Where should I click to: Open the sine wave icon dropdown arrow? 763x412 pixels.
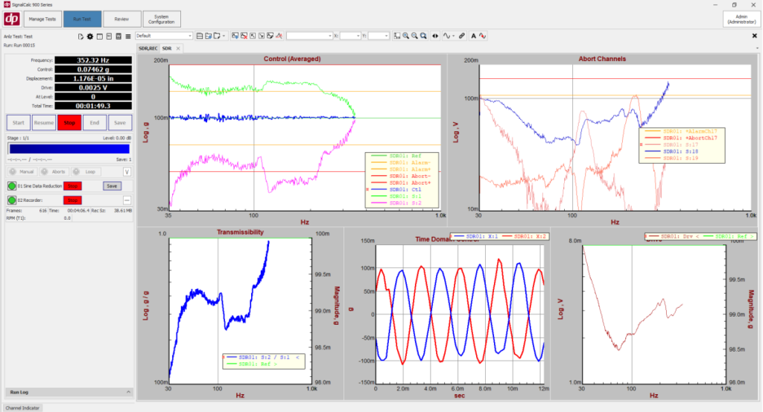pyautogui.click(x=454, y=36)
